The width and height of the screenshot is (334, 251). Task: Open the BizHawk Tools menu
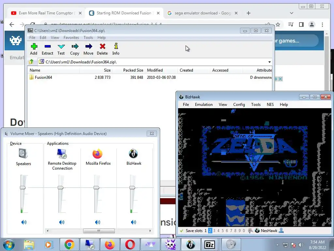tap(256, 105)
